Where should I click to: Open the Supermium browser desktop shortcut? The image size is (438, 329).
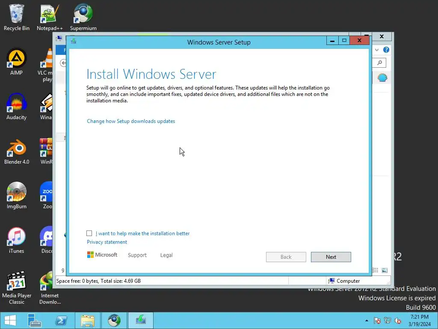(x=83, y=17)
